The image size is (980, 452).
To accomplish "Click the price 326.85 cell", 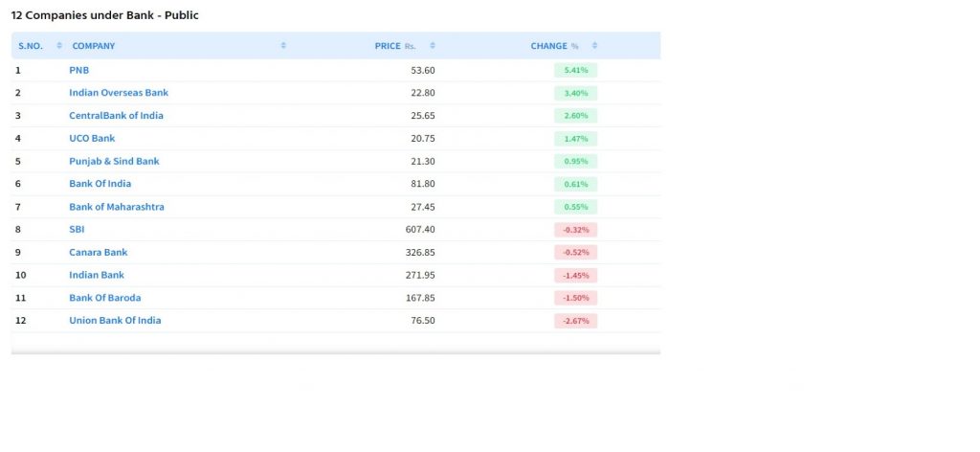I will (420, 253).
